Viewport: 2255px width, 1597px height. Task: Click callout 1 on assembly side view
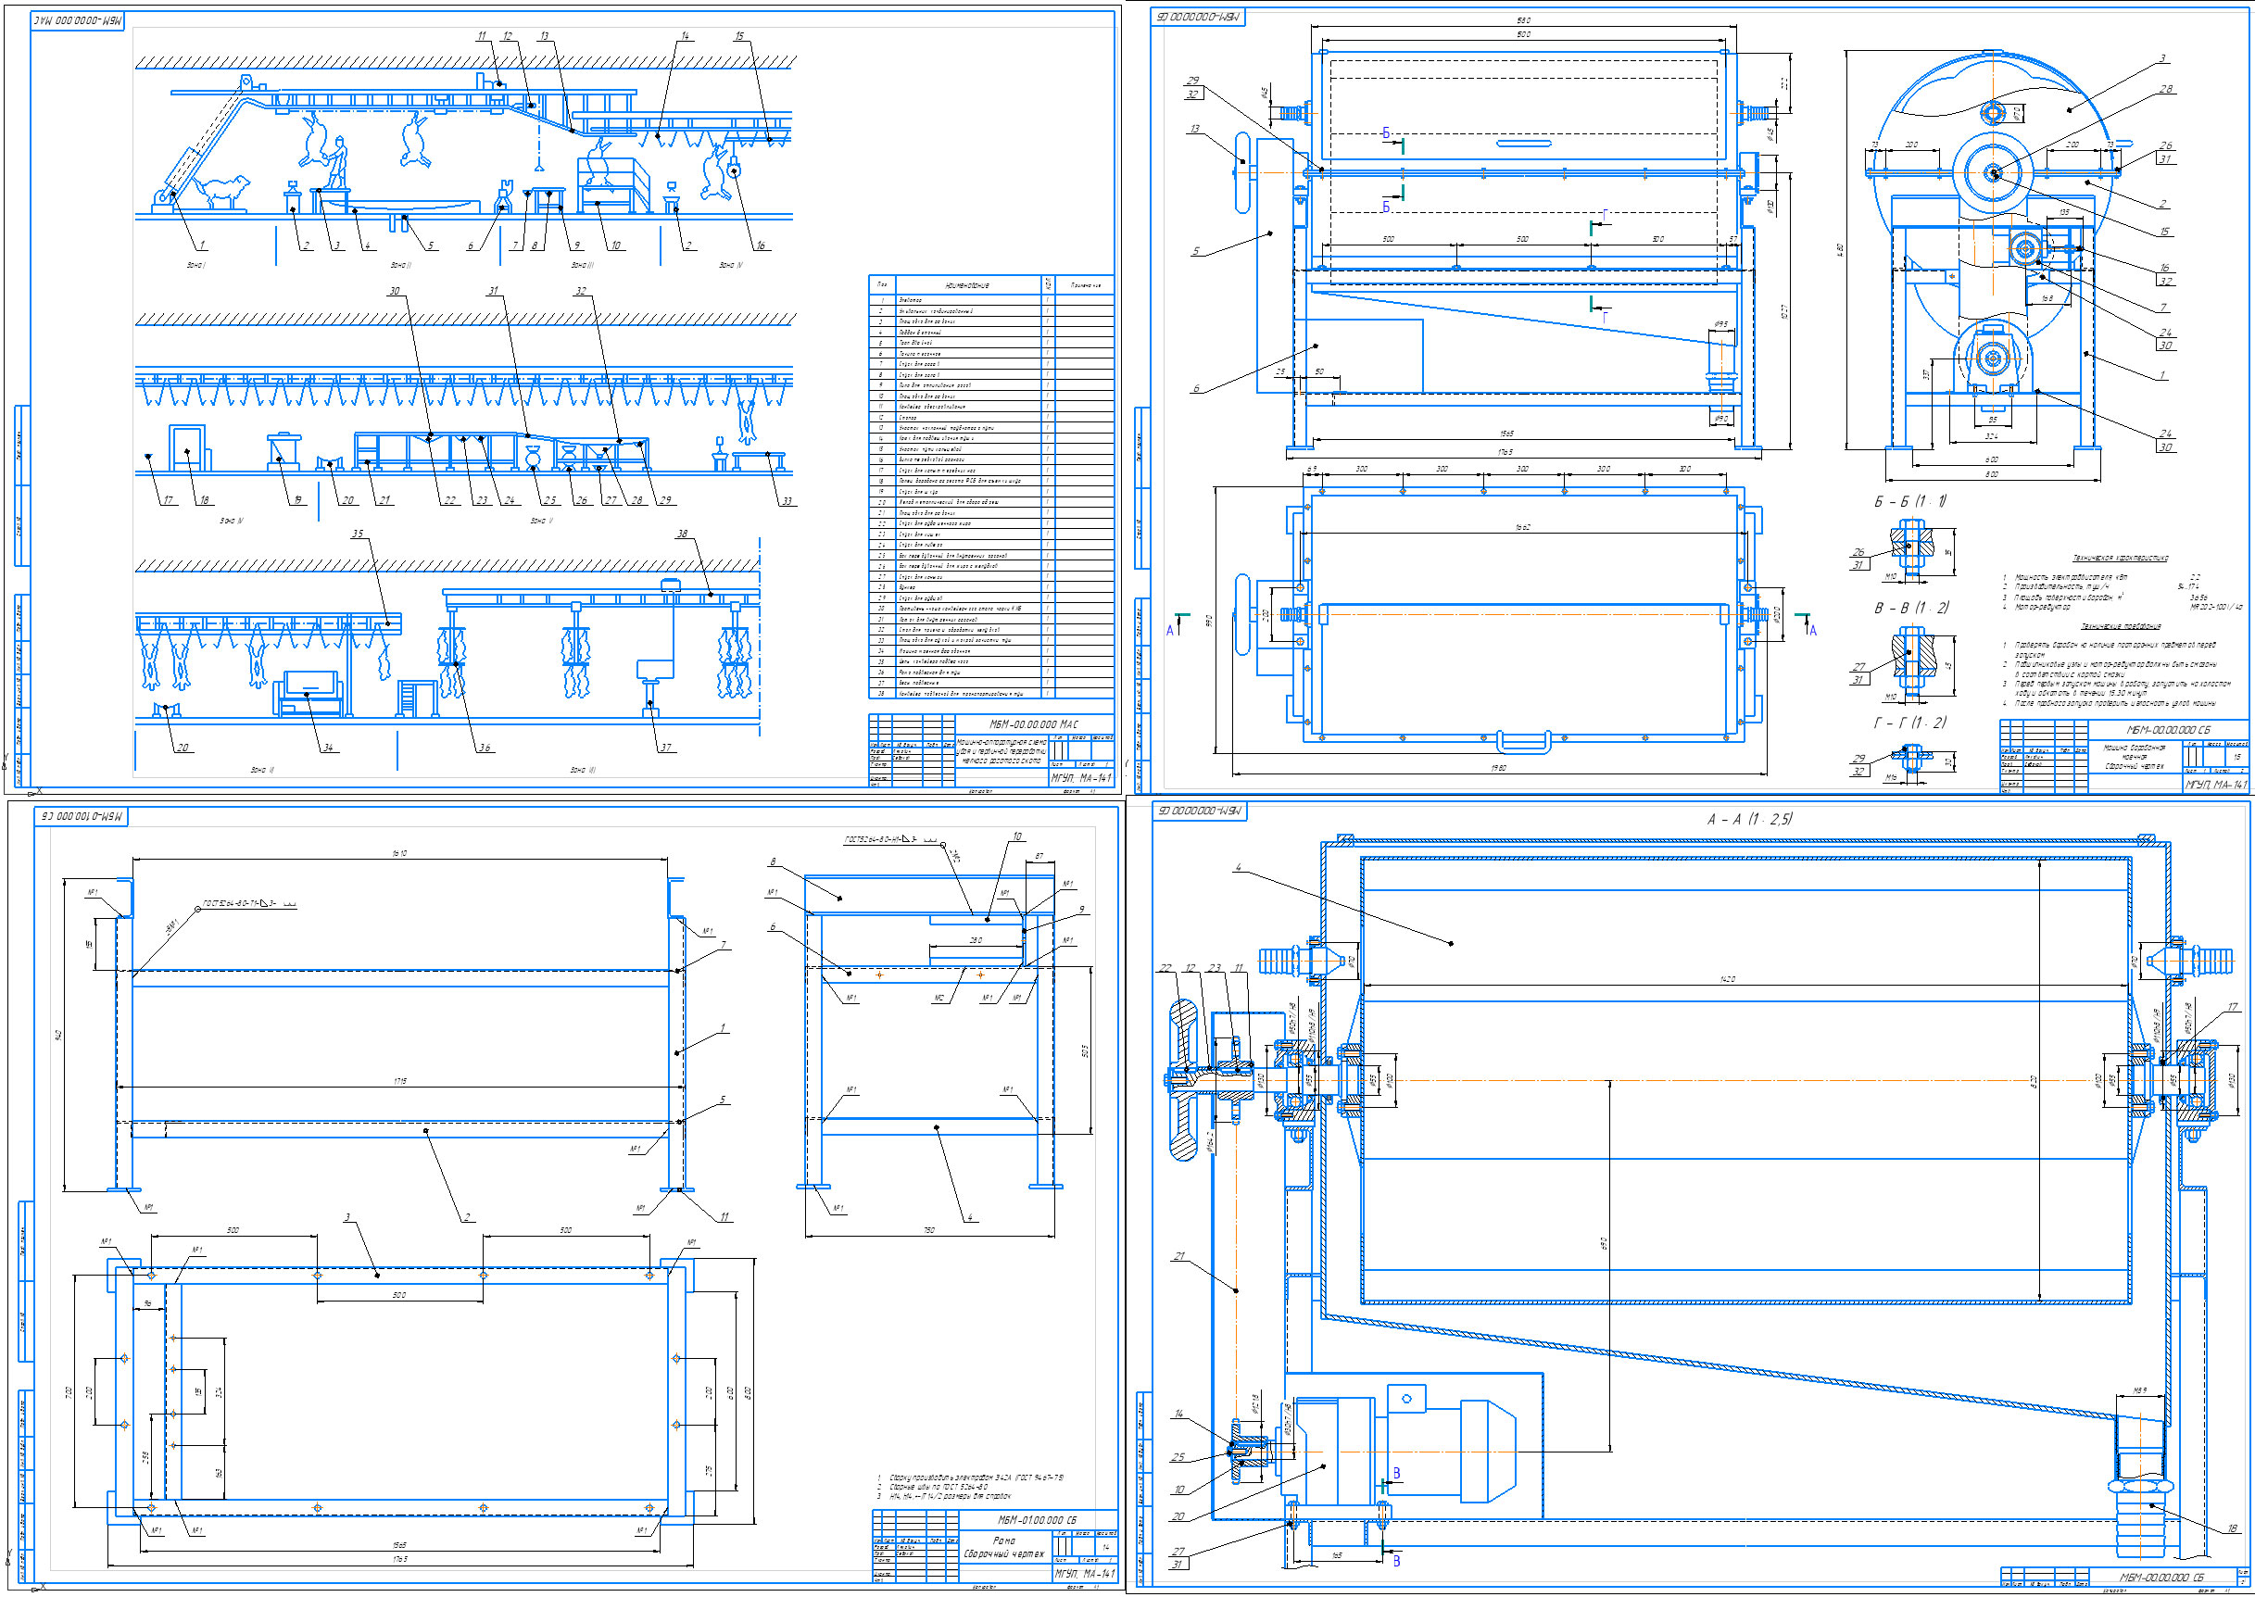[2161, 374]
